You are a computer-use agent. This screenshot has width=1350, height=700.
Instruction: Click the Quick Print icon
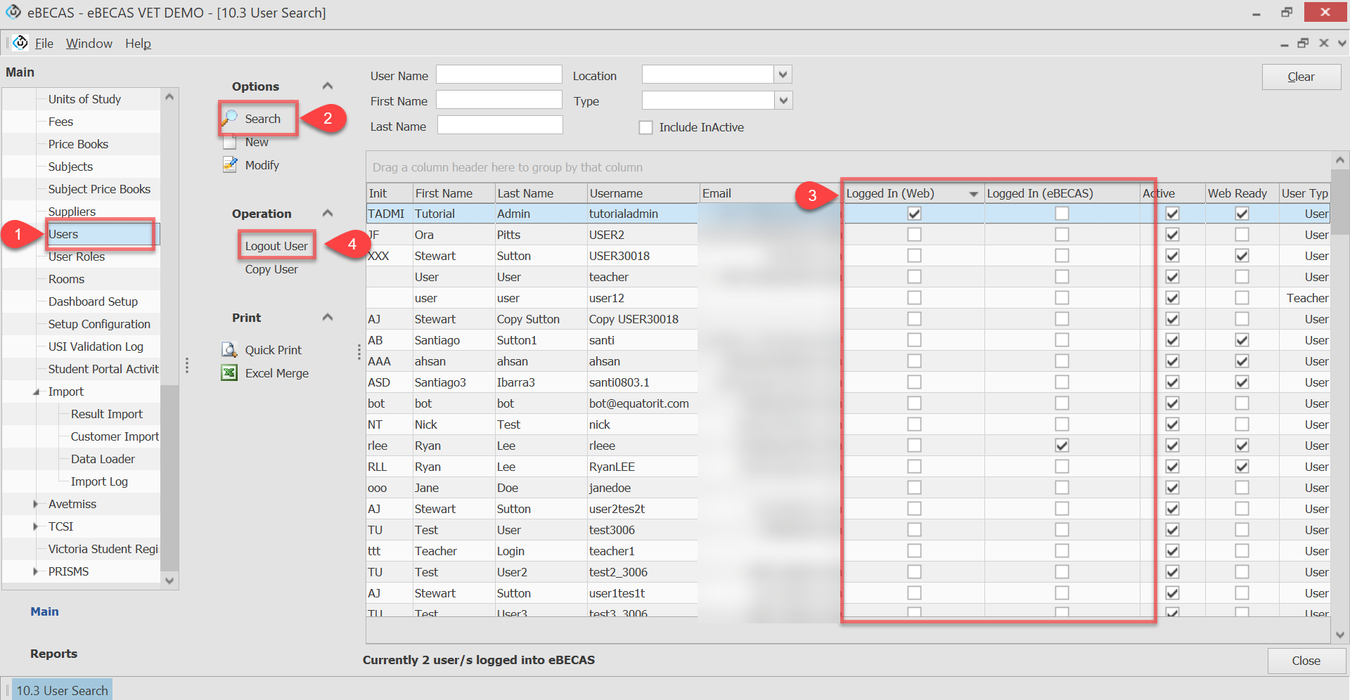point(229,350)
